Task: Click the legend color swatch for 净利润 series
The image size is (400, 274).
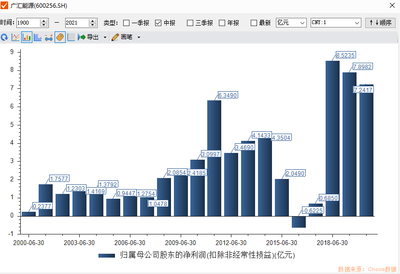Action: 107,255
